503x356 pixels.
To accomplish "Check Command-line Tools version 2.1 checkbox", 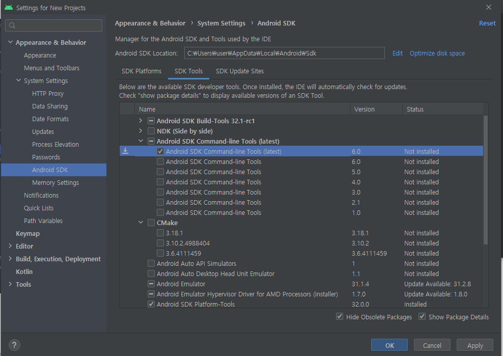I will click(160, 202).
